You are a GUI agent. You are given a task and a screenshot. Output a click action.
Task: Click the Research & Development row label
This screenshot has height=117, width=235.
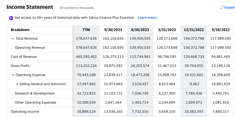click(34, 93)
